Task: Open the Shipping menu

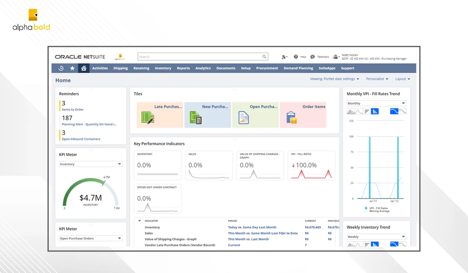Action: pyautogui.click(x=121, y=68)
